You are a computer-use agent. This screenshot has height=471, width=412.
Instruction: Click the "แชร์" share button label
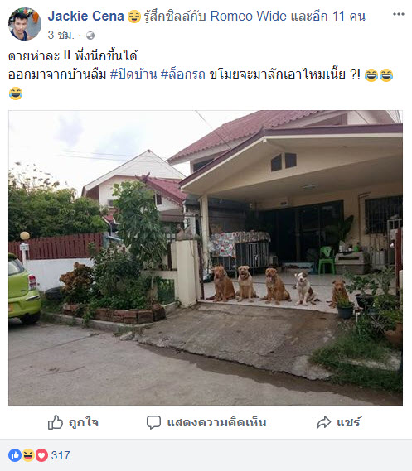click(348, 422)
